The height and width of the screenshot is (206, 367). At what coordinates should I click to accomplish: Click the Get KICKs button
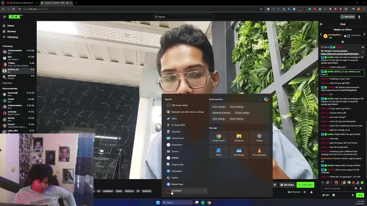click(348, 17)
